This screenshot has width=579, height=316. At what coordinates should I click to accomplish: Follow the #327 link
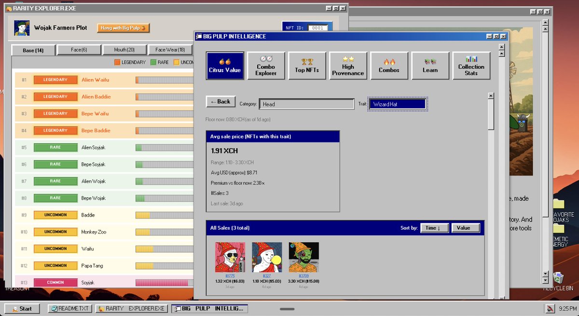[267, 276]
